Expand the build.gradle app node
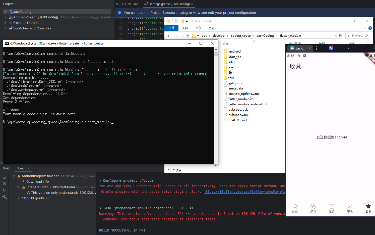Image resolution: width=375 pixels, height=235 pixels. pyautogui.click(x=18, y=198)
